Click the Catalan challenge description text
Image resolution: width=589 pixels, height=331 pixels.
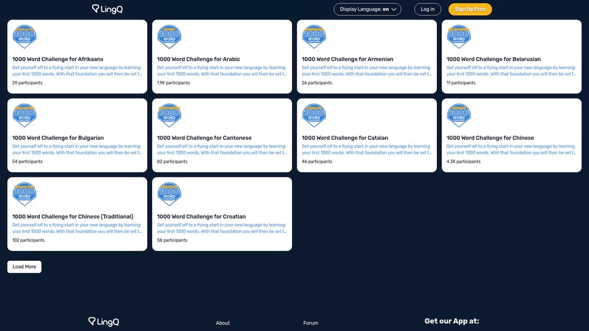click(x=366, y=150)
